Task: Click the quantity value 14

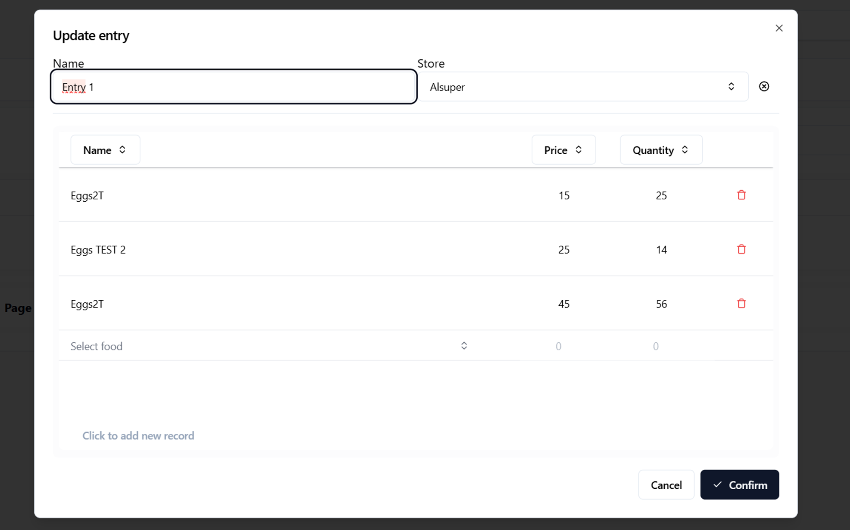Action: [661, 249]
